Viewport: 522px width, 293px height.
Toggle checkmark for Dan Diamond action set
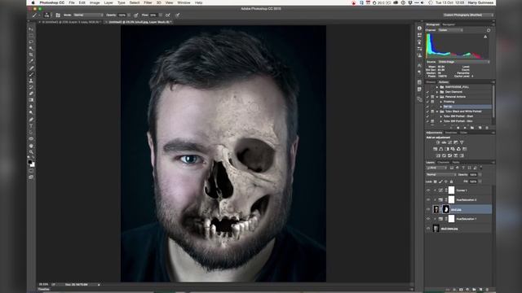tap(427, 92)
